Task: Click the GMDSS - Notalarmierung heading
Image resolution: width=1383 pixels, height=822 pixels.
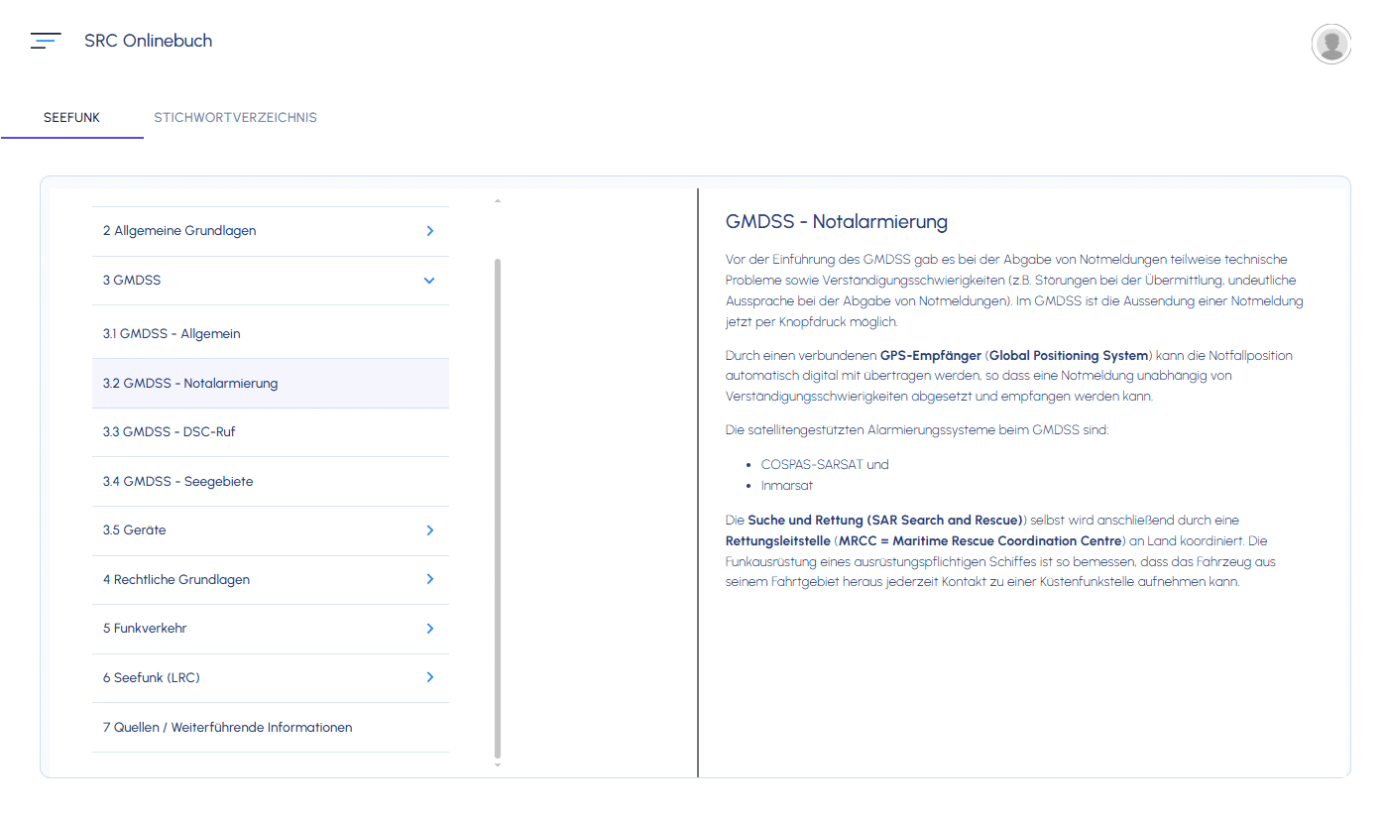Action: [x=837, y=221]
